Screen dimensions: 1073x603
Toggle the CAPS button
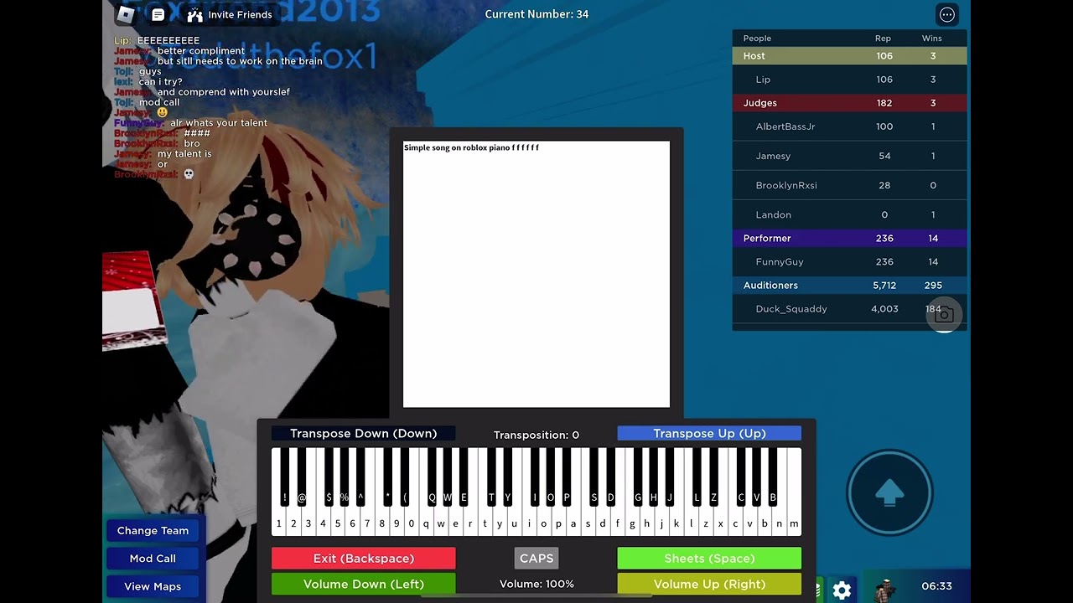536,559
